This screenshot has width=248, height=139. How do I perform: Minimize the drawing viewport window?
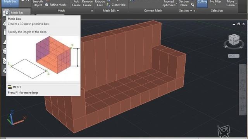234,24
